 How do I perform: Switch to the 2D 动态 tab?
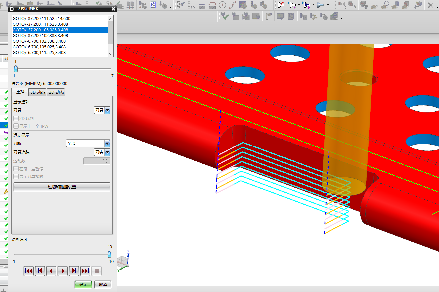click(56, 92)
